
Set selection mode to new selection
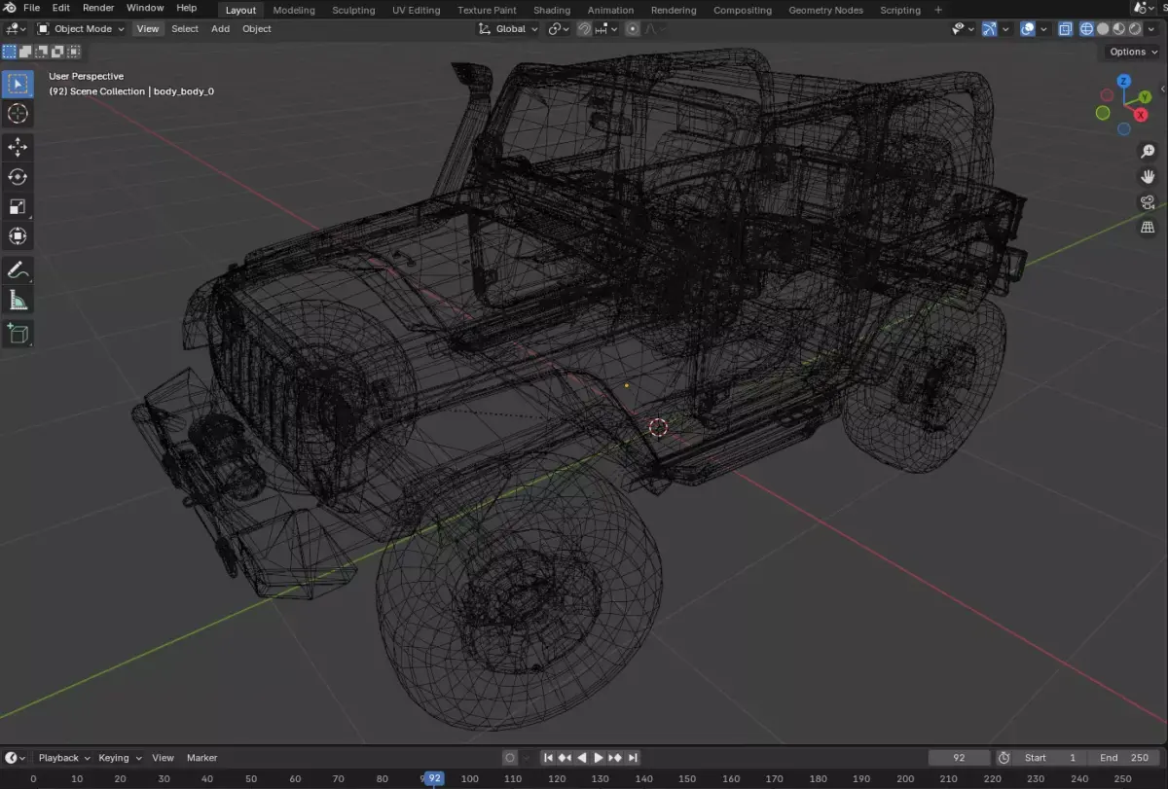[x=10, y=52]
